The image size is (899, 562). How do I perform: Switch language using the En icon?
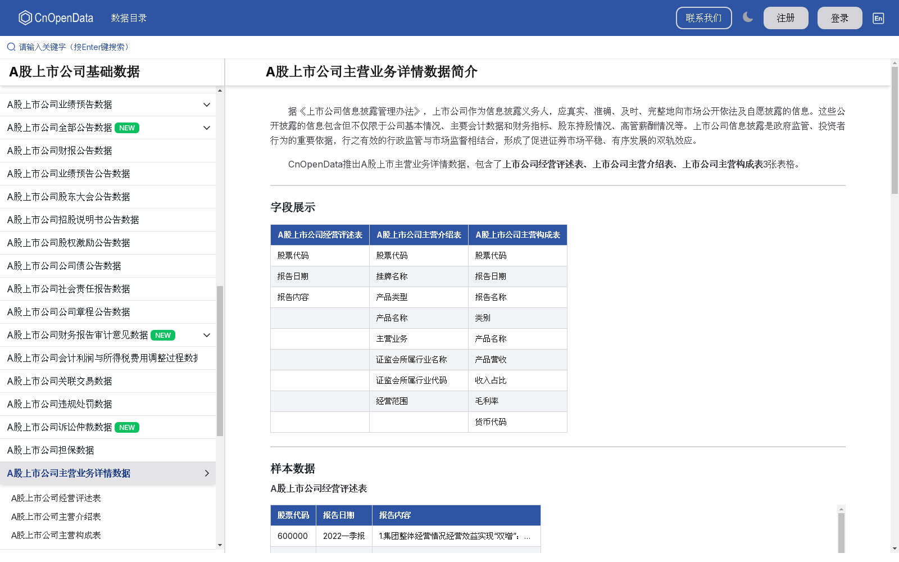[x=878, y=18]
